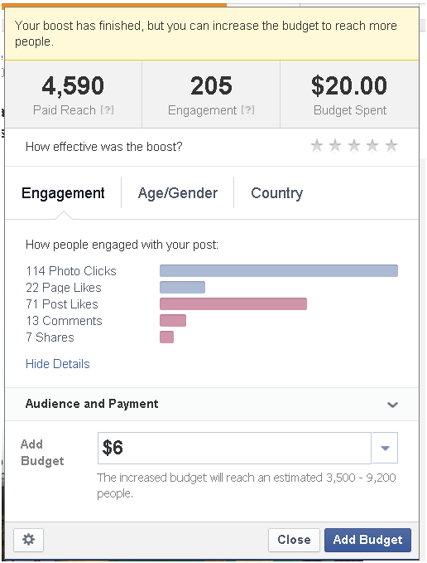Select the Engagement tab

(63, 193)
